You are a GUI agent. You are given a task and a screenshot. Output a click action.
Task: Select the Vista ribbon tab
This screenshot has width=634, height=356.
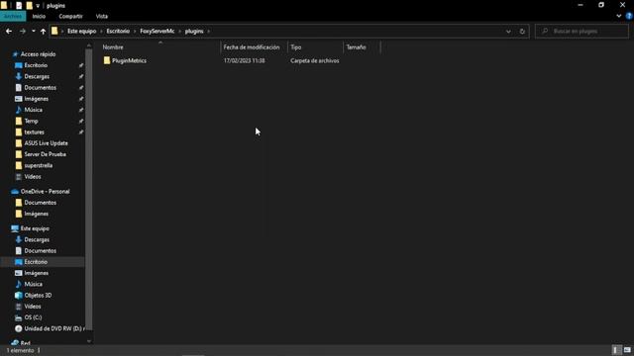(102, 16)
